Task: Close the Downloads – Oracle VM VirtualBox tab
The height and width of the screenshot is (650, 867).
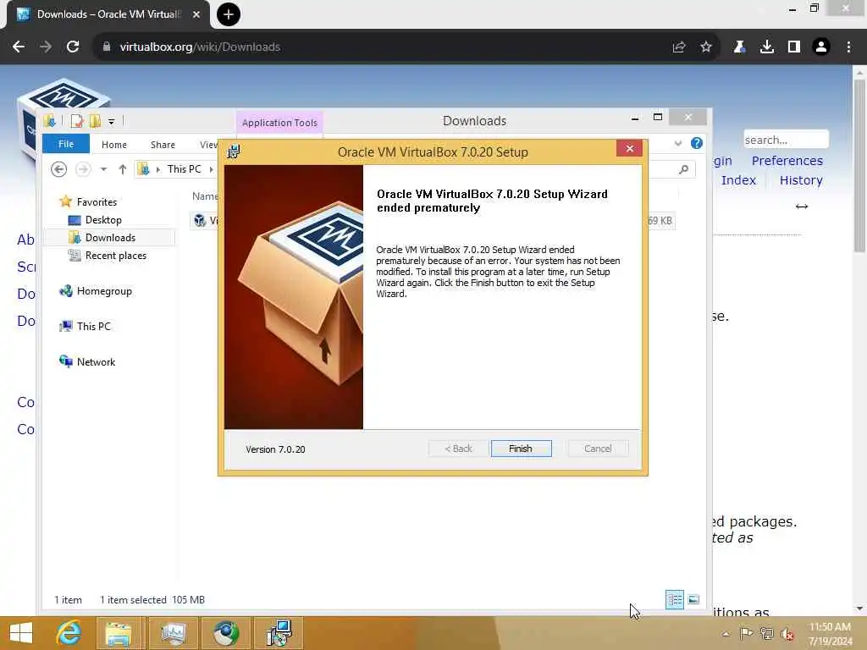Action: (x=196, y=14)
